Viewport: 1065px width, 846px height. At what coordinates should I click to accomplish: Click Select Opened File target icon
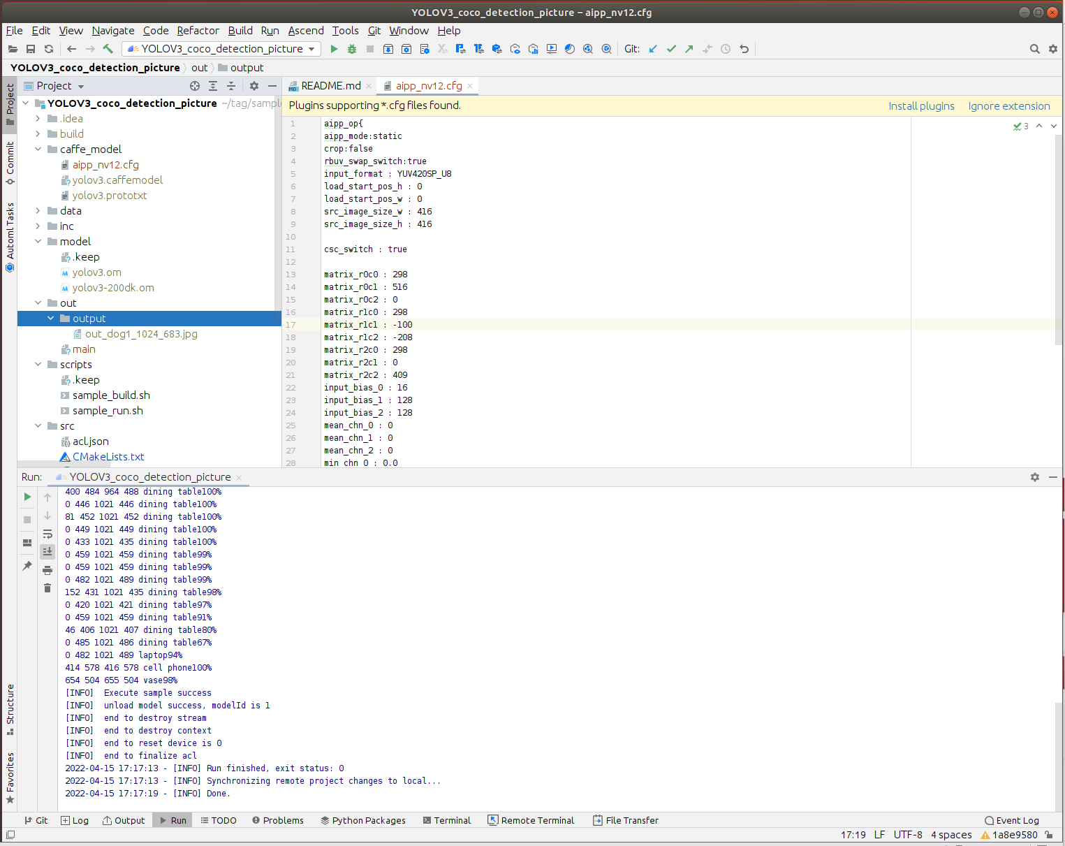tap(195, 86)
